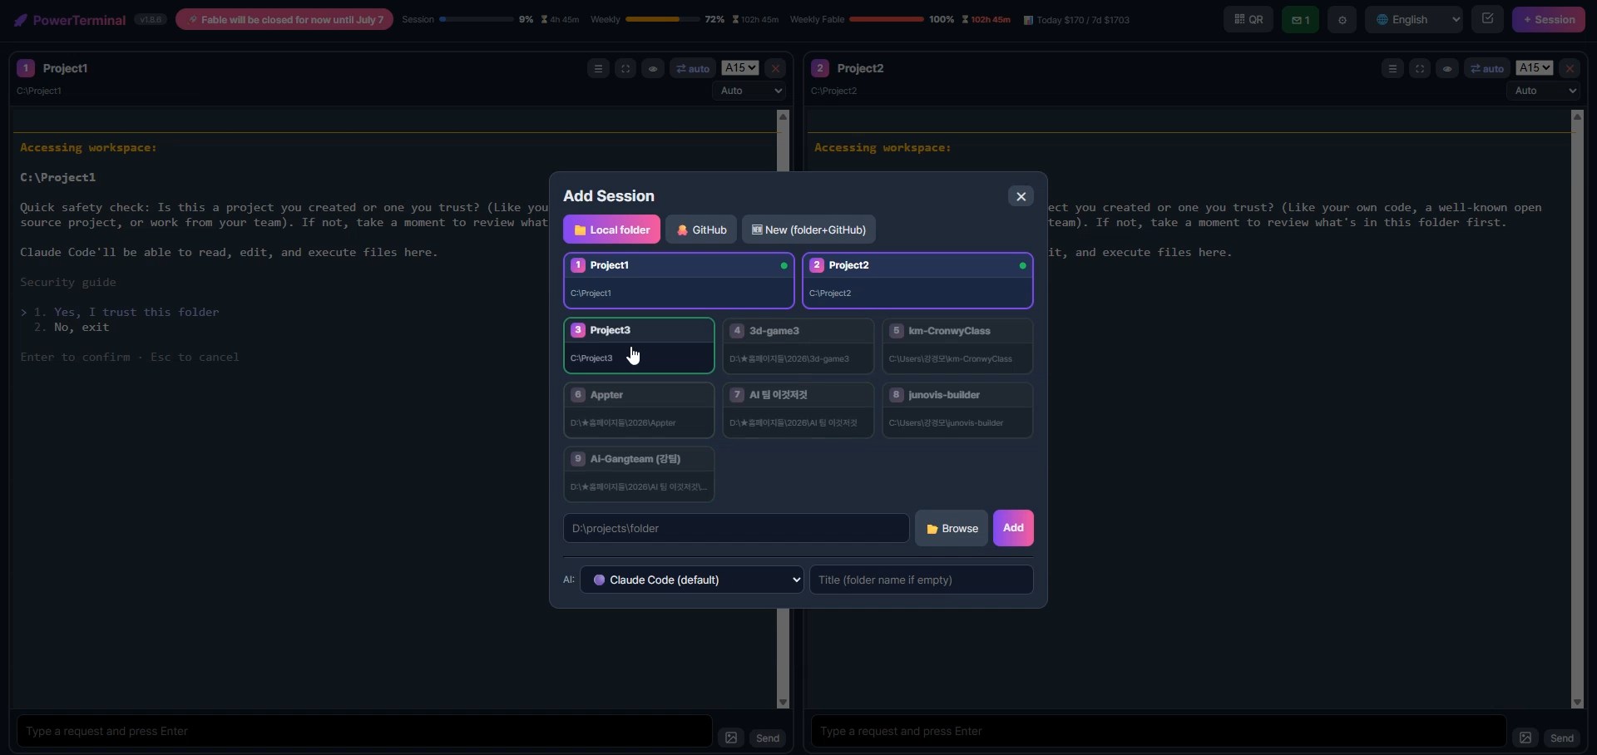Click Send in the Project2 panel
1597x755 pixels.
tap(1562, 738)
